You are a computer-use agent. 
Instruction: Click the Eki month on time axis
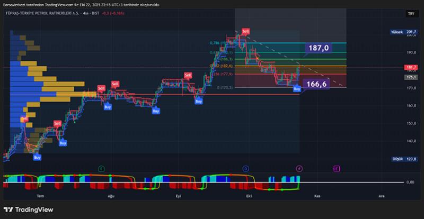tap(247, 195)
